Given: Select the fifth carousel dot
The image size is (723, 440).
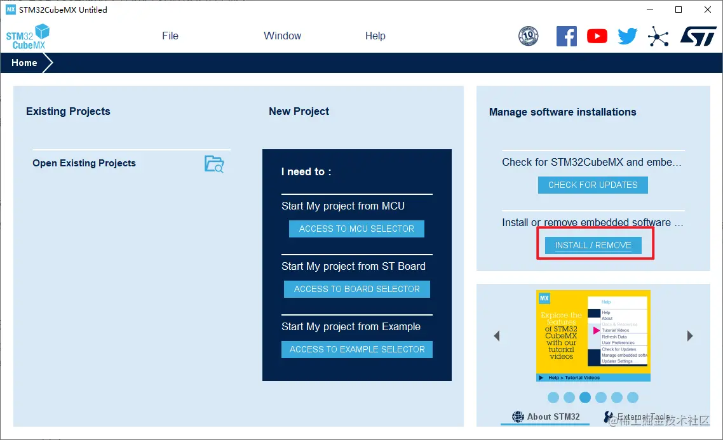Looking at the screenshot, I should coord(617,397).
